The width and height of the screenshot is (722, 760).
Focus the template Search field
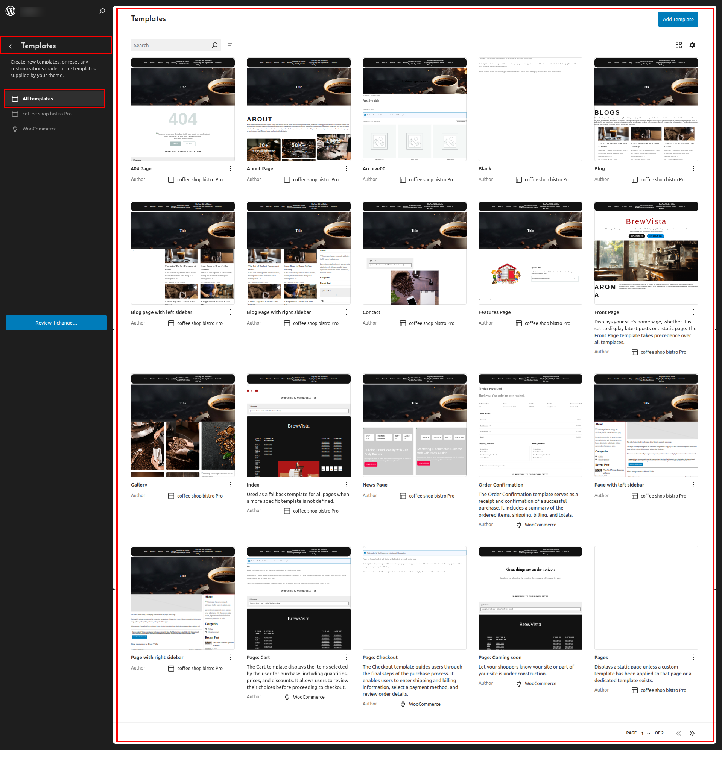click(171, 46)
